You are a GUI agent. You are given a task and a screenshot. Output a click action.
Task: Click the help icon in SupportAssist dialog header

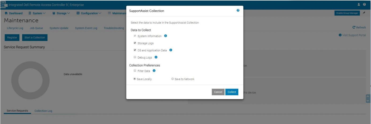click(x=238, y=10)
